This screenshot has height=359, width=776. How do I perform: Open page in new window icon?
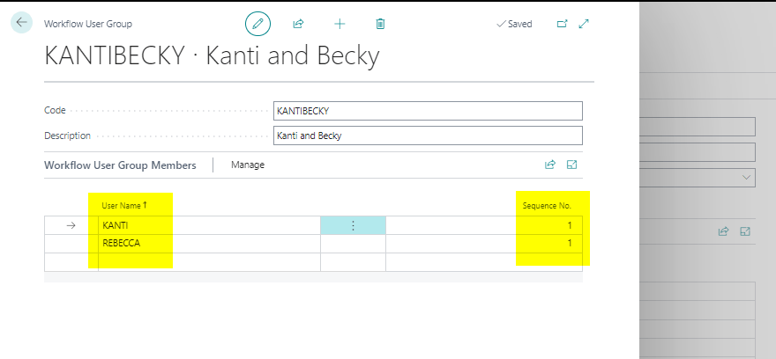(562, 24)
